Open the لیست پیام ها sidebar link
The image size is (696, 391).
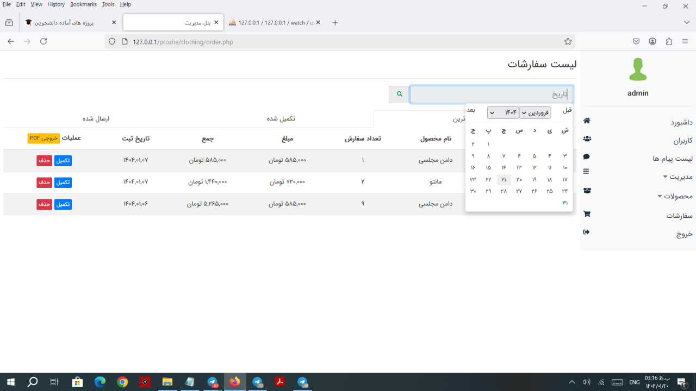click(673, 159)
